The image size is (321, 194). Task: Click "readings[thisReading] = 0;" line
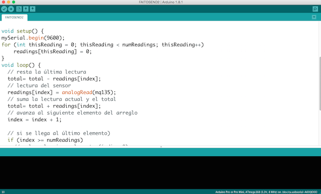pyautogui.click(x=53, y=51)
